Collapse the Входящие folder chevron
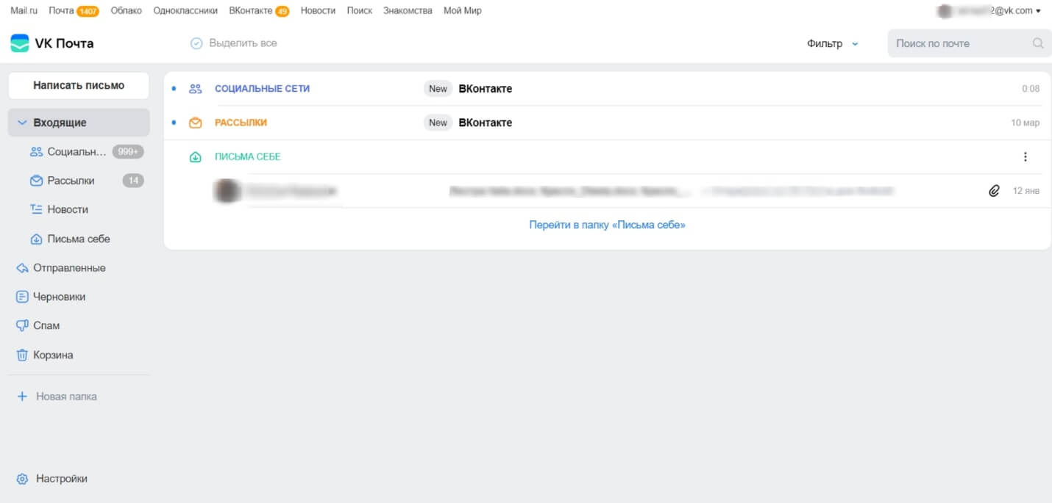The width and height of the screenshot is (1052, 503). 22,123
